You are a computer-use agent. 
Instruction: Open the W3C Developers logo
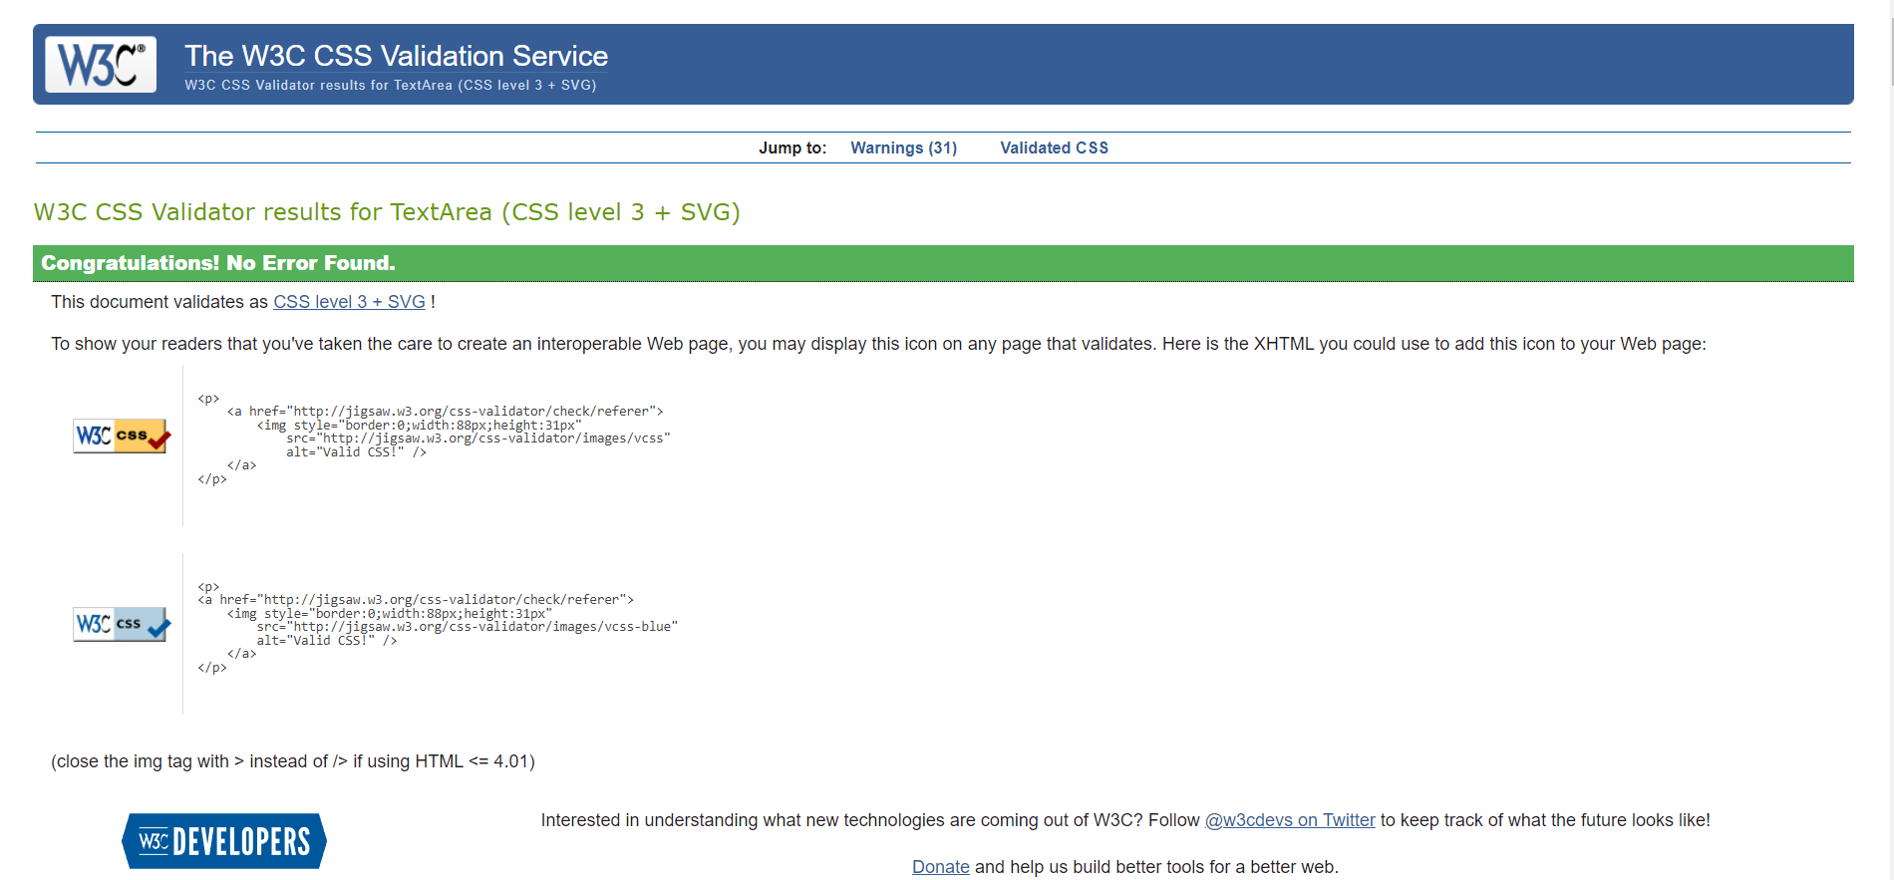224,841
